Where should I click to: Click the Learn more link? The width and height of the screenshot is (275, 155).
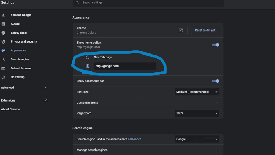click(x=134, y=139)
